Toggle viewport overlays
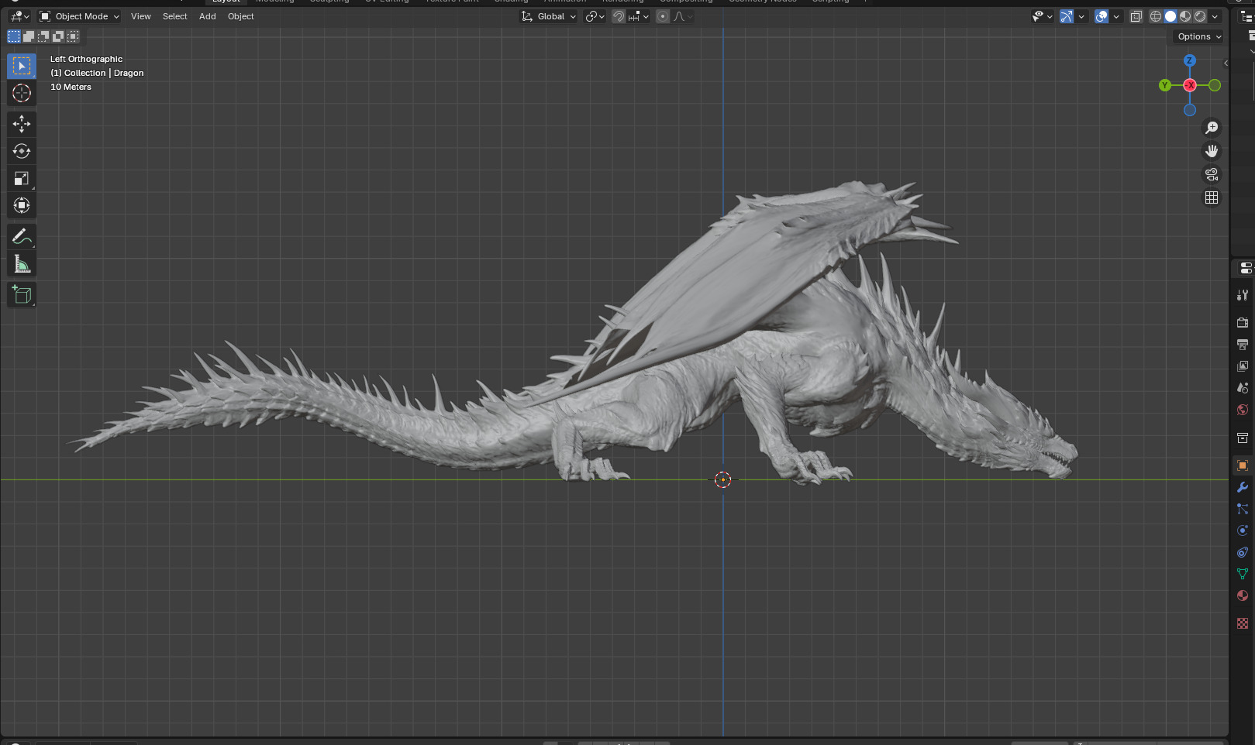 [x=1102, y=16]
